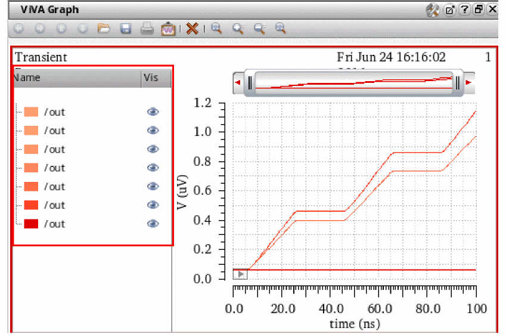Toggle visibility eye of fourth /out trace
The height and width of the screenshot is (334, 506).
coord(153,168)
